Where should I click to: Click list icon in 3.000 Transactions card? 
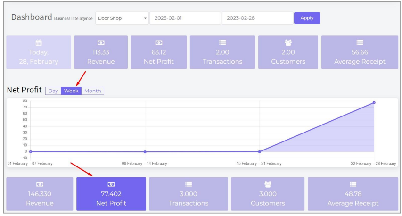click(x=189, y=184)
